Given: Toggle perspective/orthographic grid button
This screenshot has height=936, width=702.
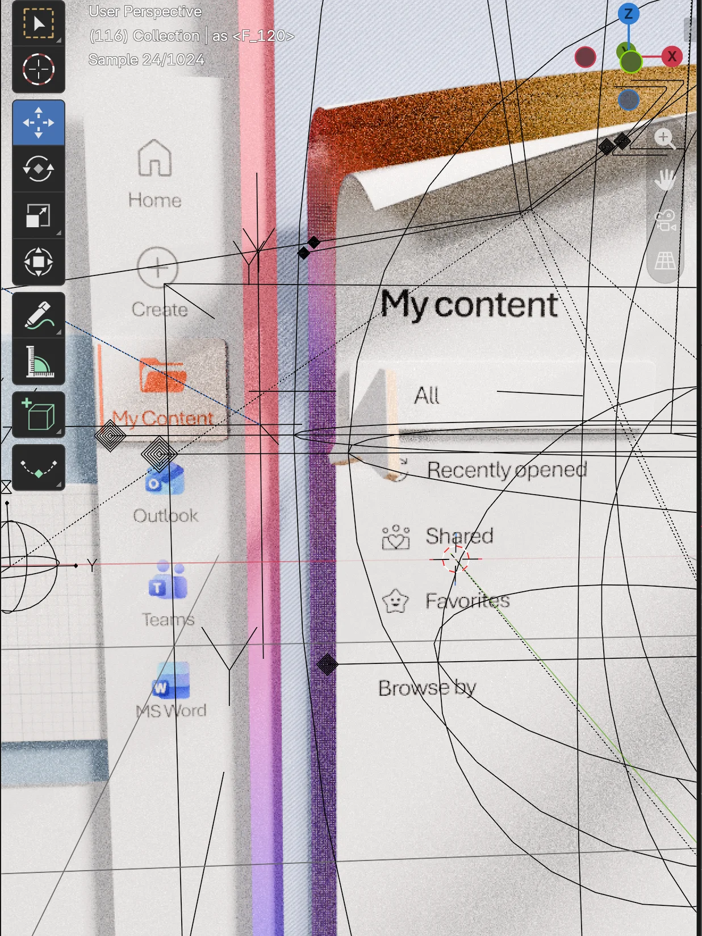Looking at the screenshot, I should [x=665, y=261].
